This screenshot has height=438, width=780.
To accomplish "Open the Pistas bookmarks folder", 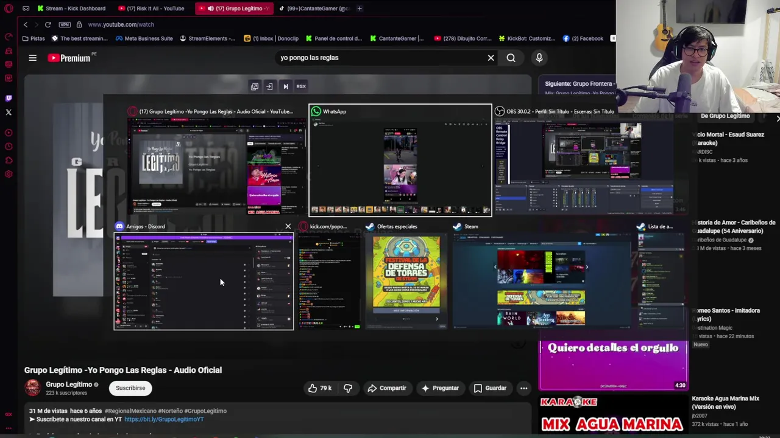I will point(33,38).
